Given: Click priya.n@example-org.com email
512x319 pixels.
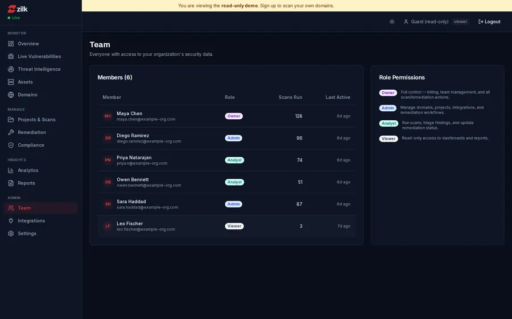Looking at the screenshot, I should click(142, 163).
